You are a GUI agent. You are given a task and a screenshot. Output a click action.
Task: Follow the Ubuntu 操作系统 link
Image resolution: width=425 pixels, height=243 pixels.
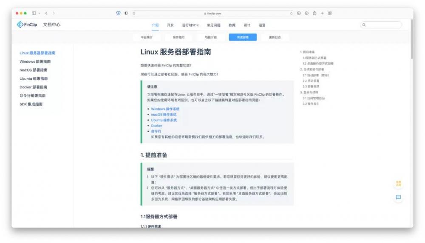164,120
